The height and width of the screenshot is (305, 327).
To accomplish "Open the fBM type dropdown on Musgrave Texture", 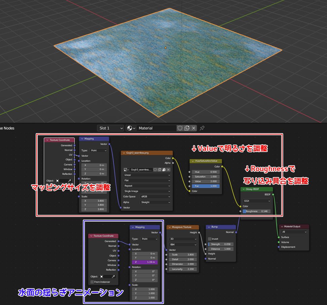I will [x=183, y=244].
